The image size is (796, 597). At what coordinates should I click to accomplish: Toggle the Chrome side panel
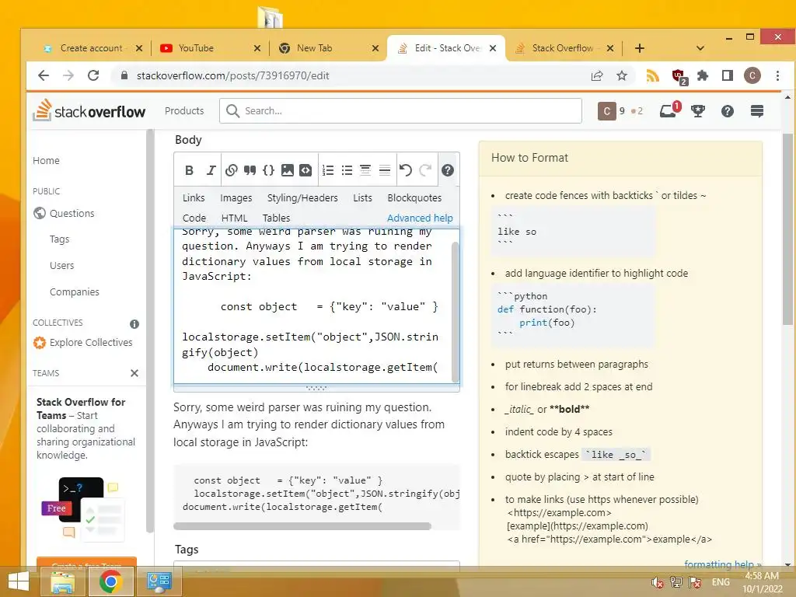point(728,75)
